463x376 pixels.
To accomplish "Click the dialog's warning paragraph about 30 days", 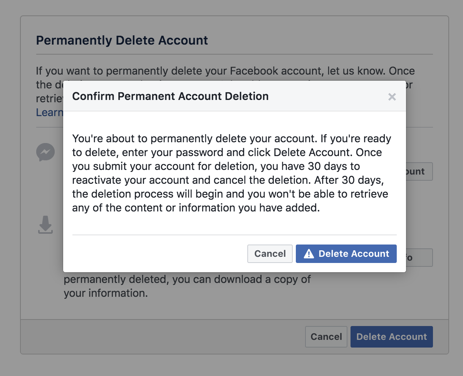I will pyautogui.click(x=231, y=173).
